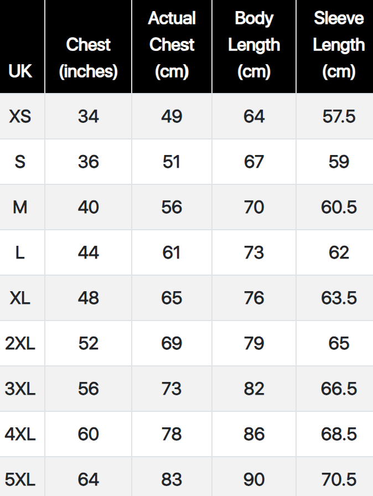Click the M body length value 70
The height and width of the screenshot is (496, 373).
click(x=254, y=207)
